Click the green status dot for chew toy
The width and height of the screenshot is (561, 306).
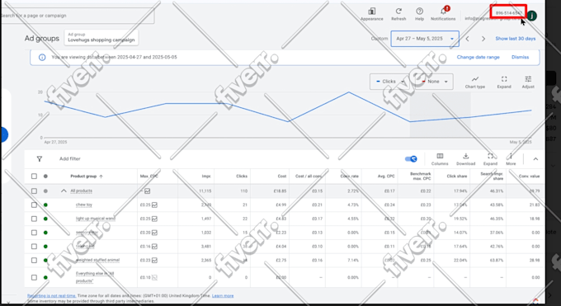(x=45, y=205)
